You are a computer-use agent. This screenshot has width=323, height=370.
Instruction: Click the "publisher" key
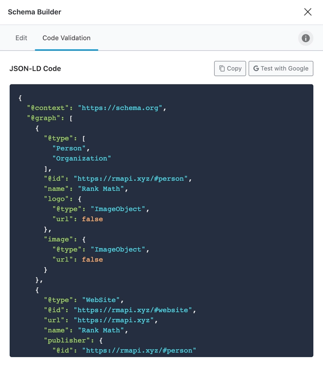coord(67,340)
